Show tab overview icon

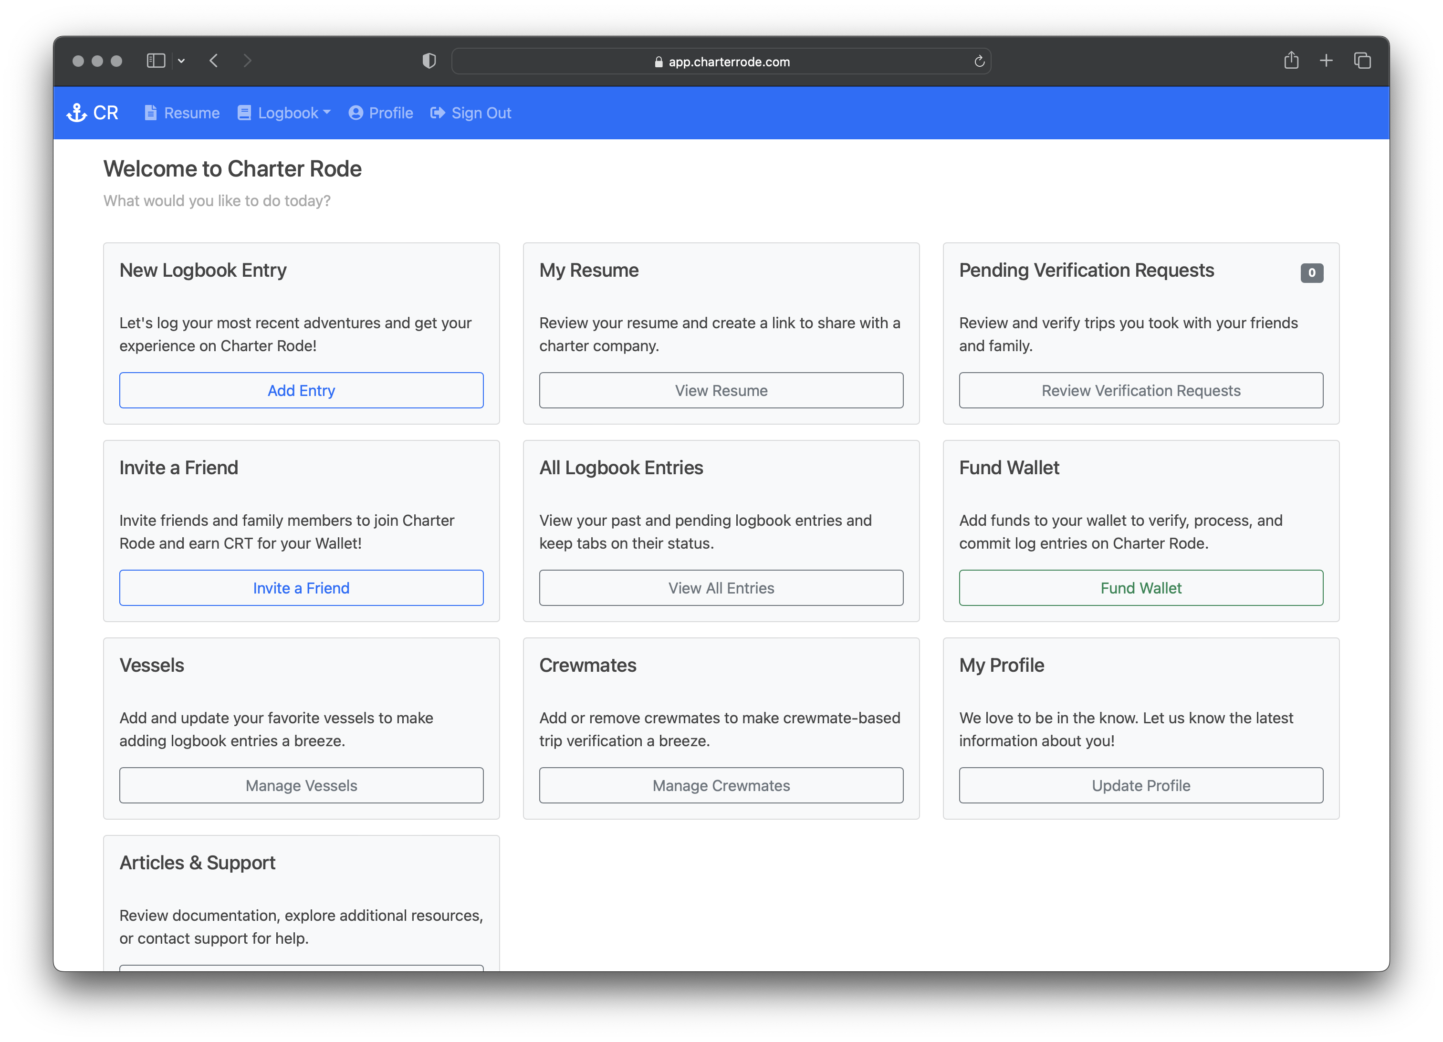1362,61
